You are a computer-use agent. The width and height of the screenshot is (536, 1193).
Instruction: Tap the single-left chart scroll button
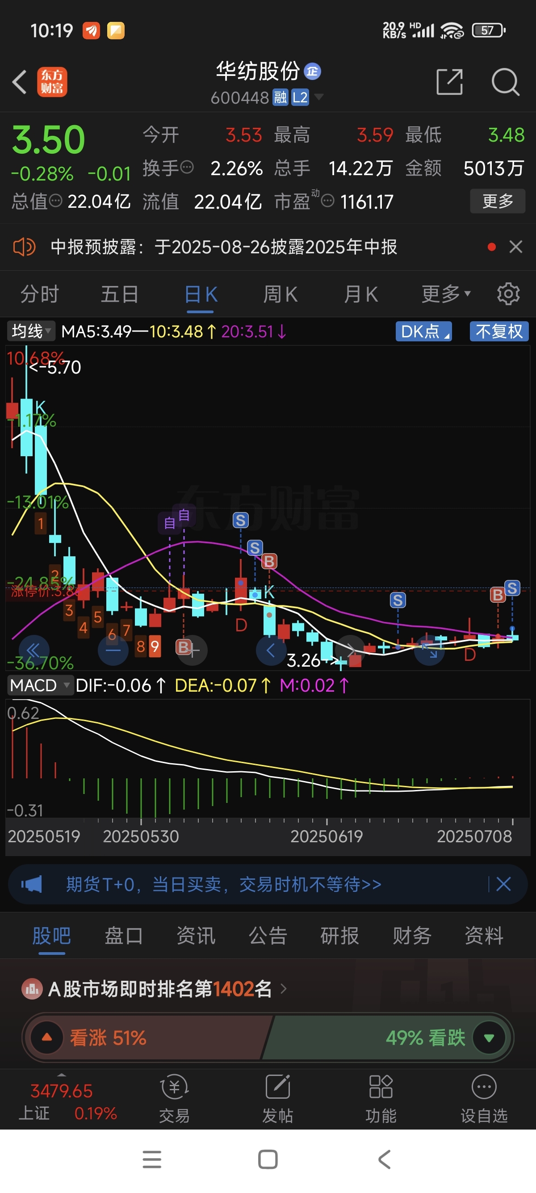point(271,650)
